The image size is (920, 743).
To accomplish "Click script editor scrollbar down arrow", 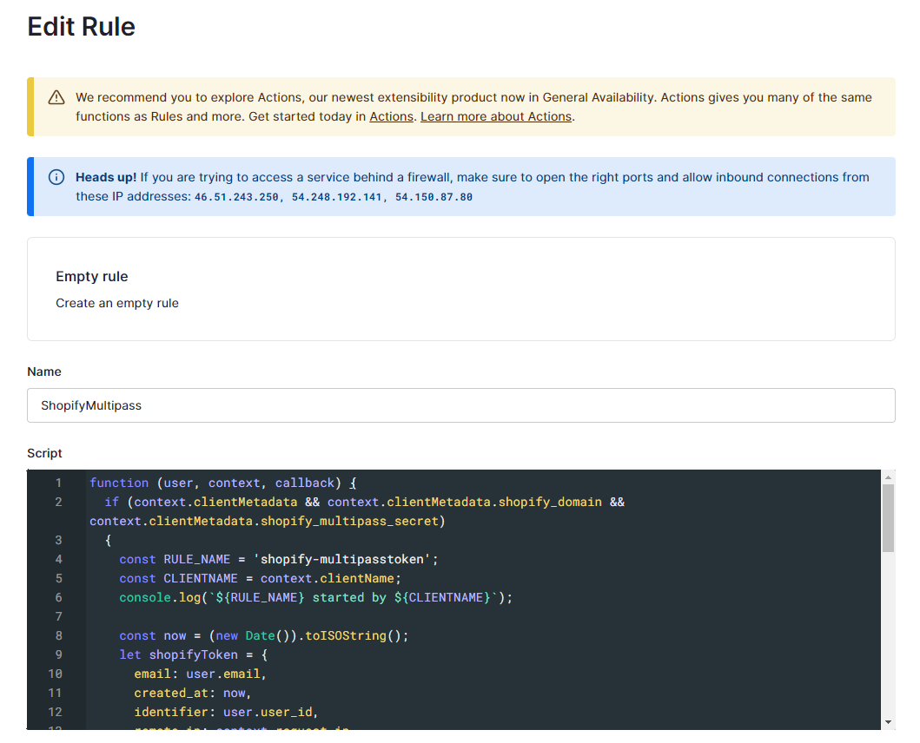I will pyautogui.click(x=889, y=722).
